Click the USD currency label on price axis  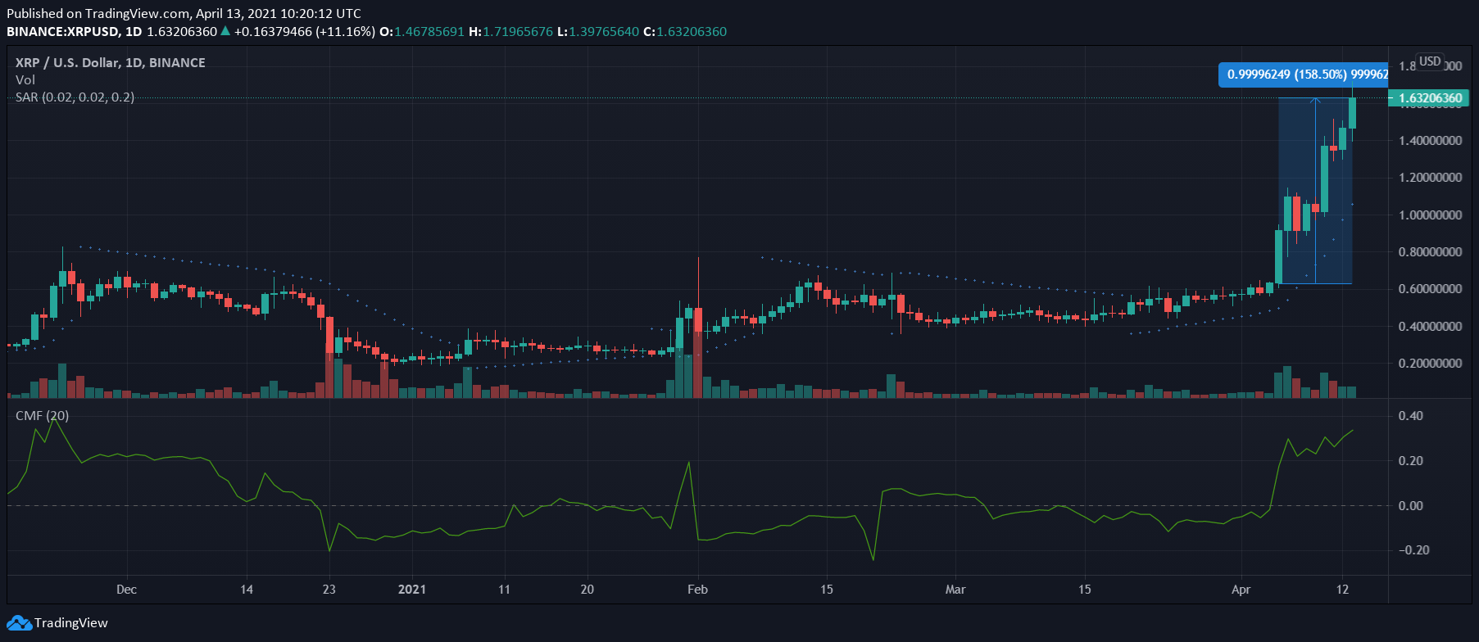click(x=1430, y=61)
